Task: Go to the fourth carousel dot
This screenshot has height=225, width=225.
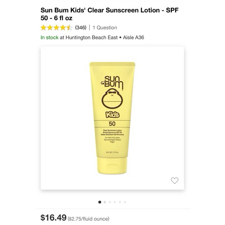Action: [x=115, y=202]
